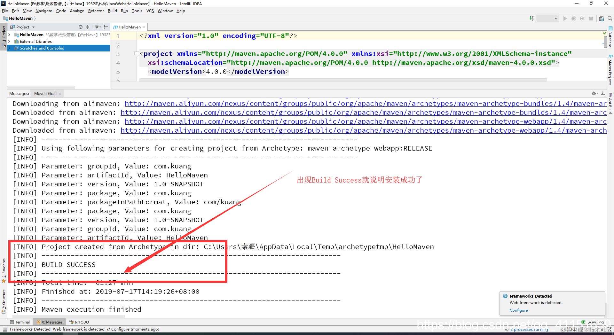The image size is (614, 335).
Task: Open the Event Log
Action: click(593, 322)
